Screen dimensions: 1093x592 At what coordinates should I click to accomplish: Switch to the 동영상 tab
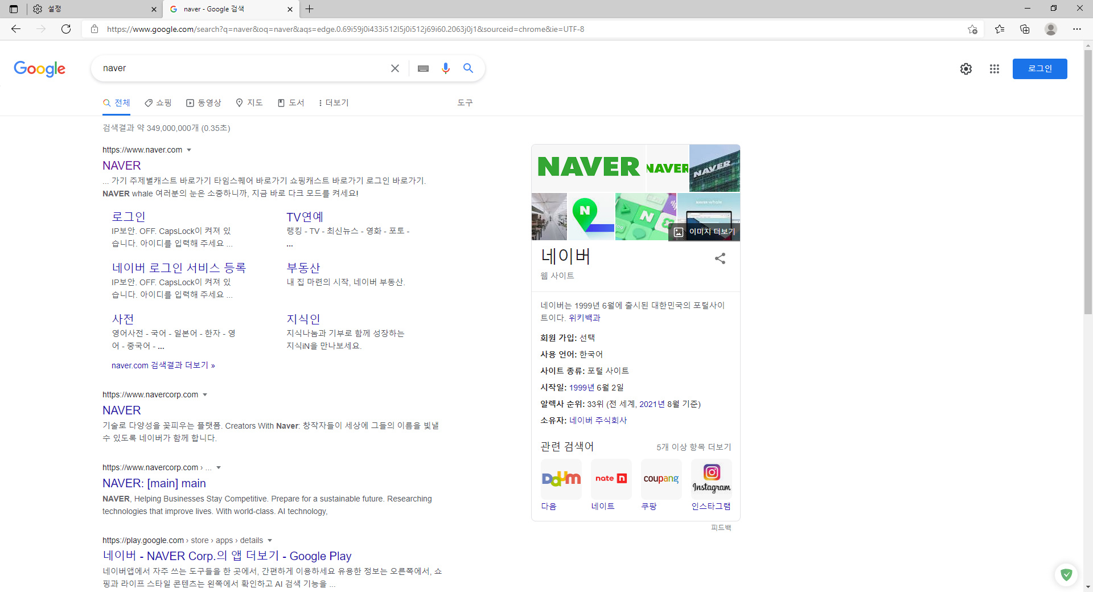click(204, 103)
